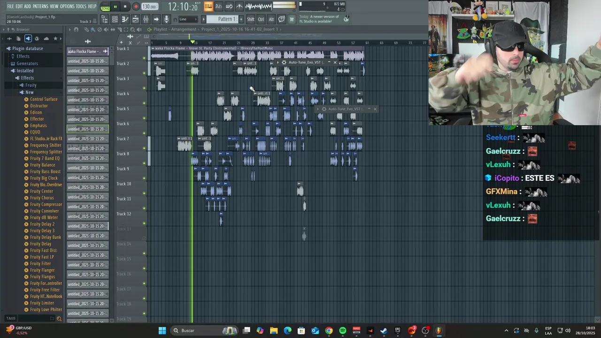
Task: Open the TOOLS menu
Action: tap(81, 7)
